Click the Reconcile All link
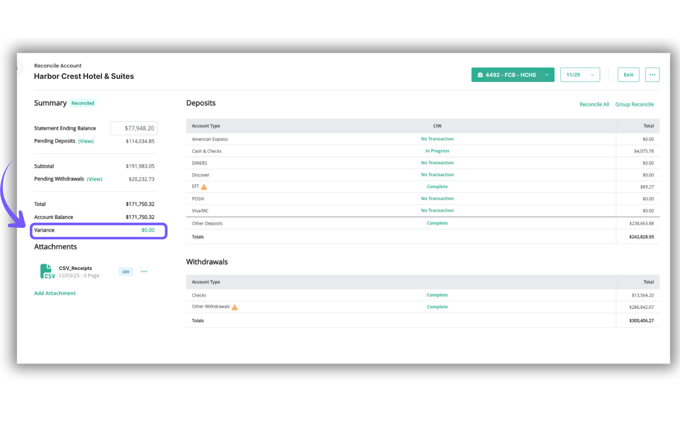Screen dimensions: 680x425 (594, 104)
